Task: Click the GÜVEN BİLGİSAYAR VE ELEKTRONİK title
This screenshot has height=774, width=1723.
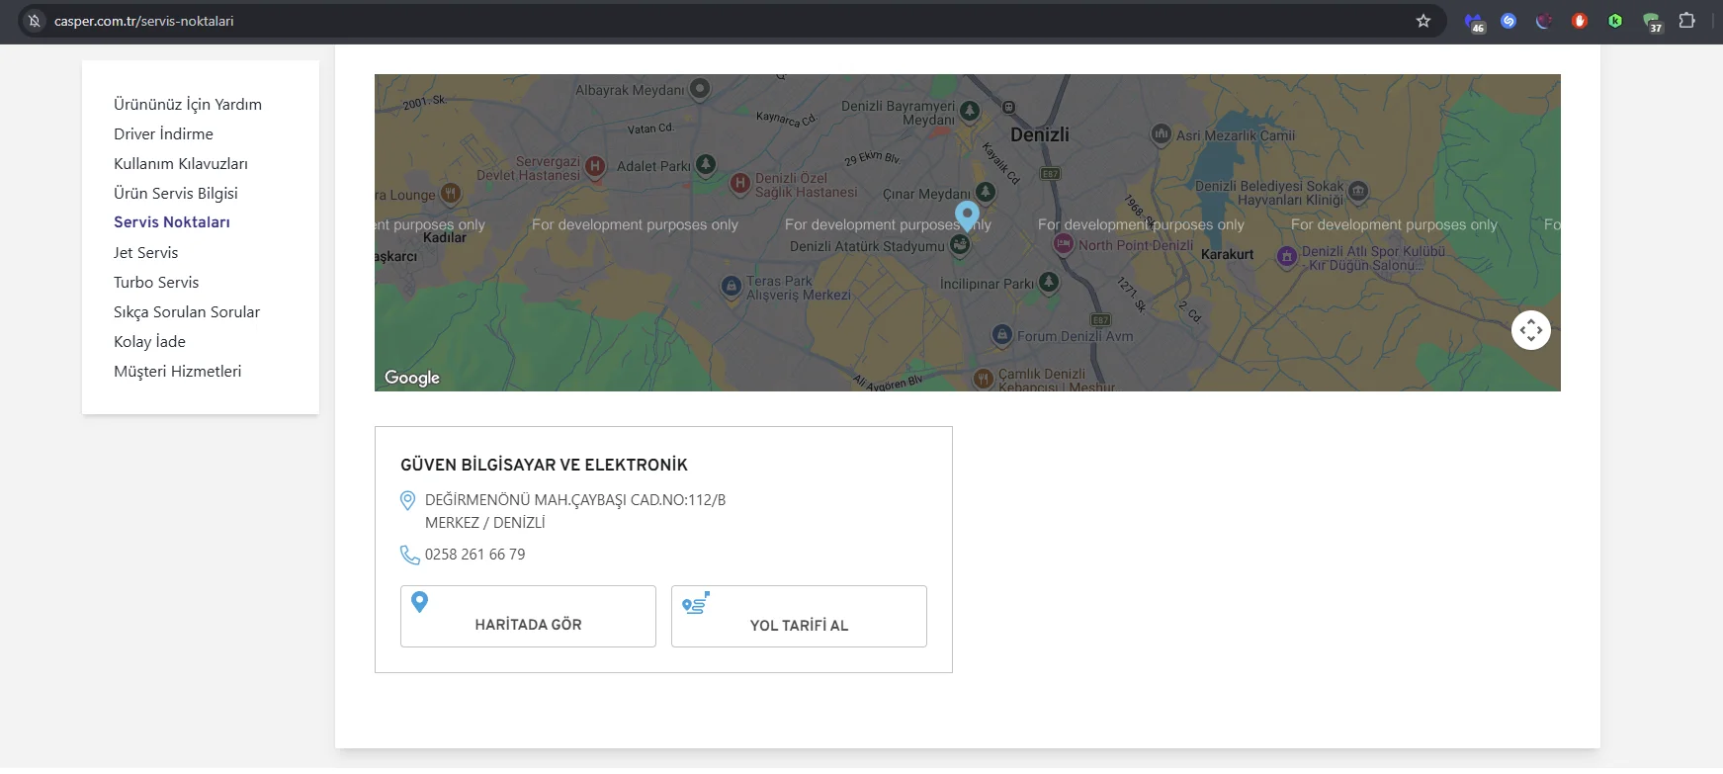Action: click(544, 465)
